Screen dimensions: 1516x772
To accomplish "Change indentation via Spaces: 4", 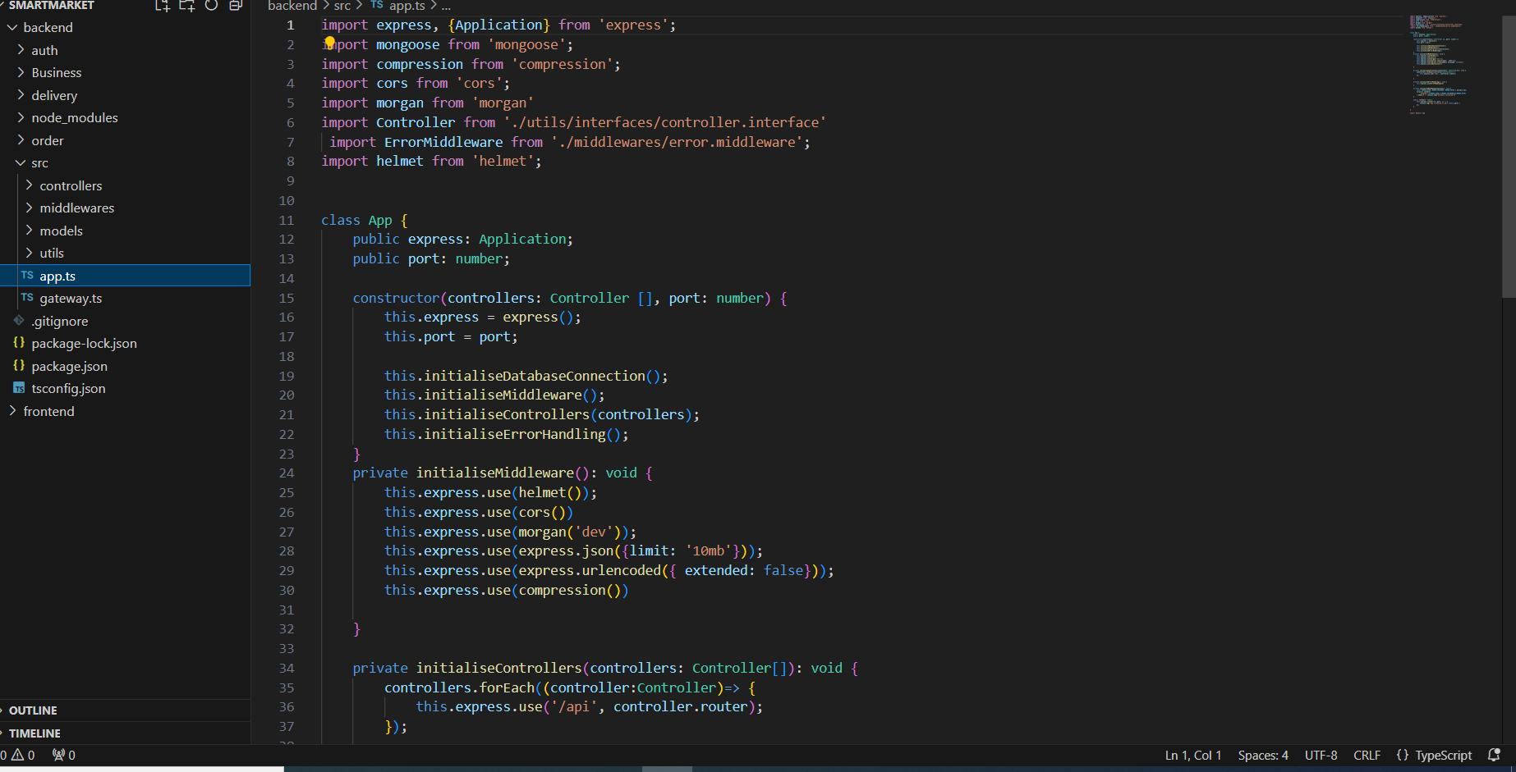I will 1262,755.
